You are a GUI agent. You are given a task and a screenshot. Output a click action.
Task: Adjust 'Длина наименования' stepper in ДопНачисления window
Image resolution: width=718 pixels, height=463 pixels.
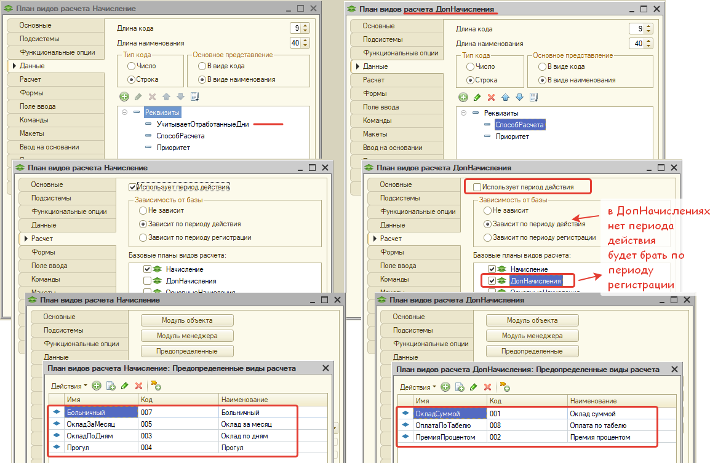pyautogui.click(x=648, y=43)
